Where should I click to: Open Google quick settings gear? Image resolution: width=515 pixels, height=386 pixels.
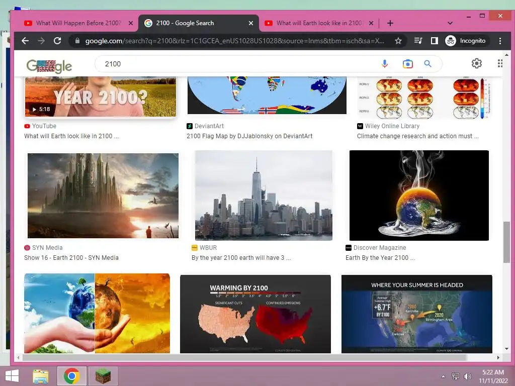477,63
